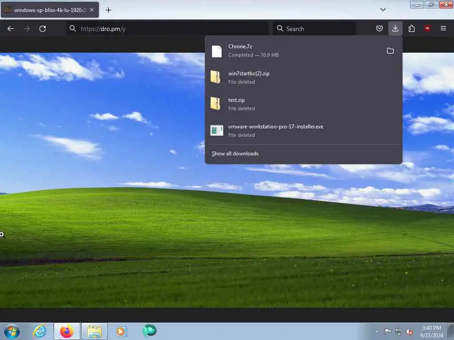Open the clock showing 3:40 PM

click(431, 332)
